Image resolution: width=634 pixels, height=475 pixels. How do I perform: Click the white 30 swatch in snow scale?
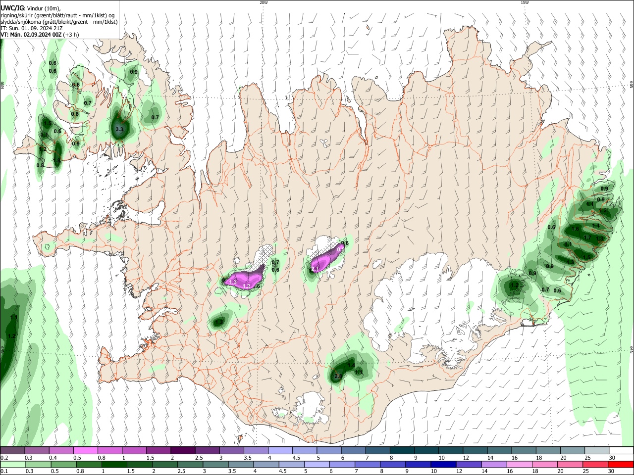click(621, 451)
